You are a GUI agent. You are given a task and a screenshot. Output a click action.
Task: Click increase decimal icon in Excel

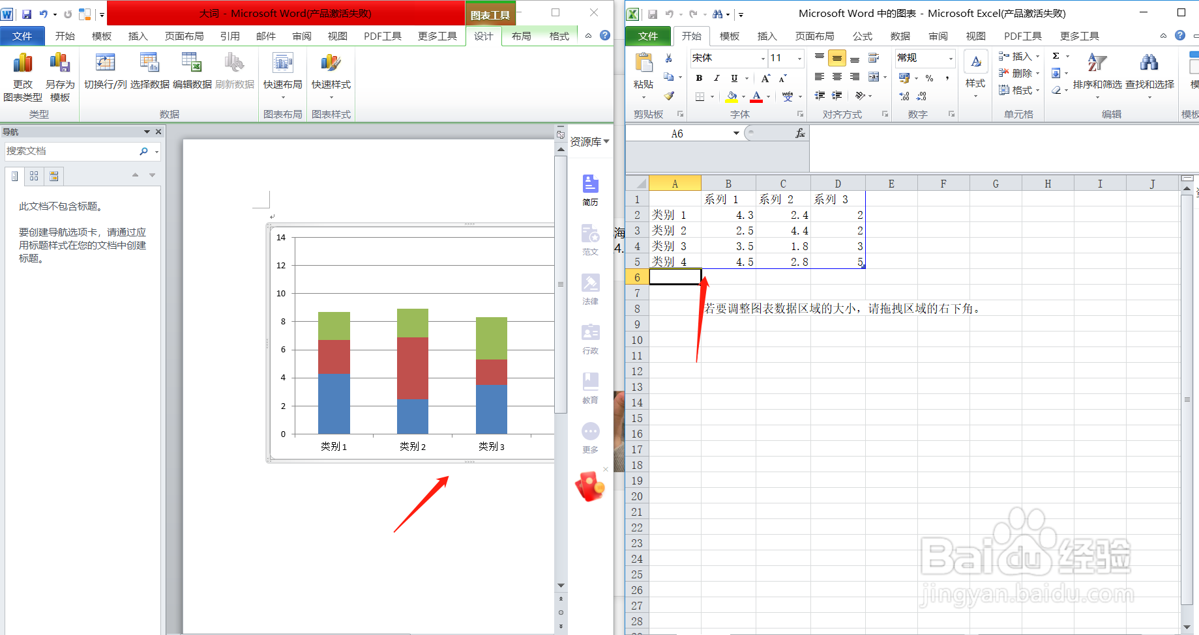click(x=904, y=96)
